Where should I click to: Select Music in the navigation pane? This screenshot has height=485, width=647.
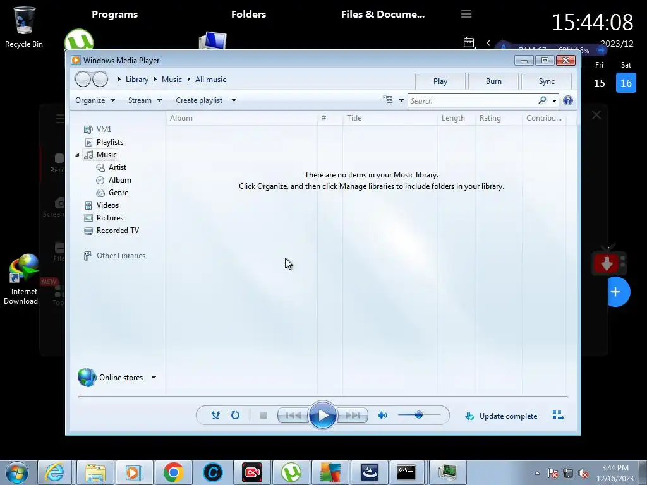coord(106,155)
